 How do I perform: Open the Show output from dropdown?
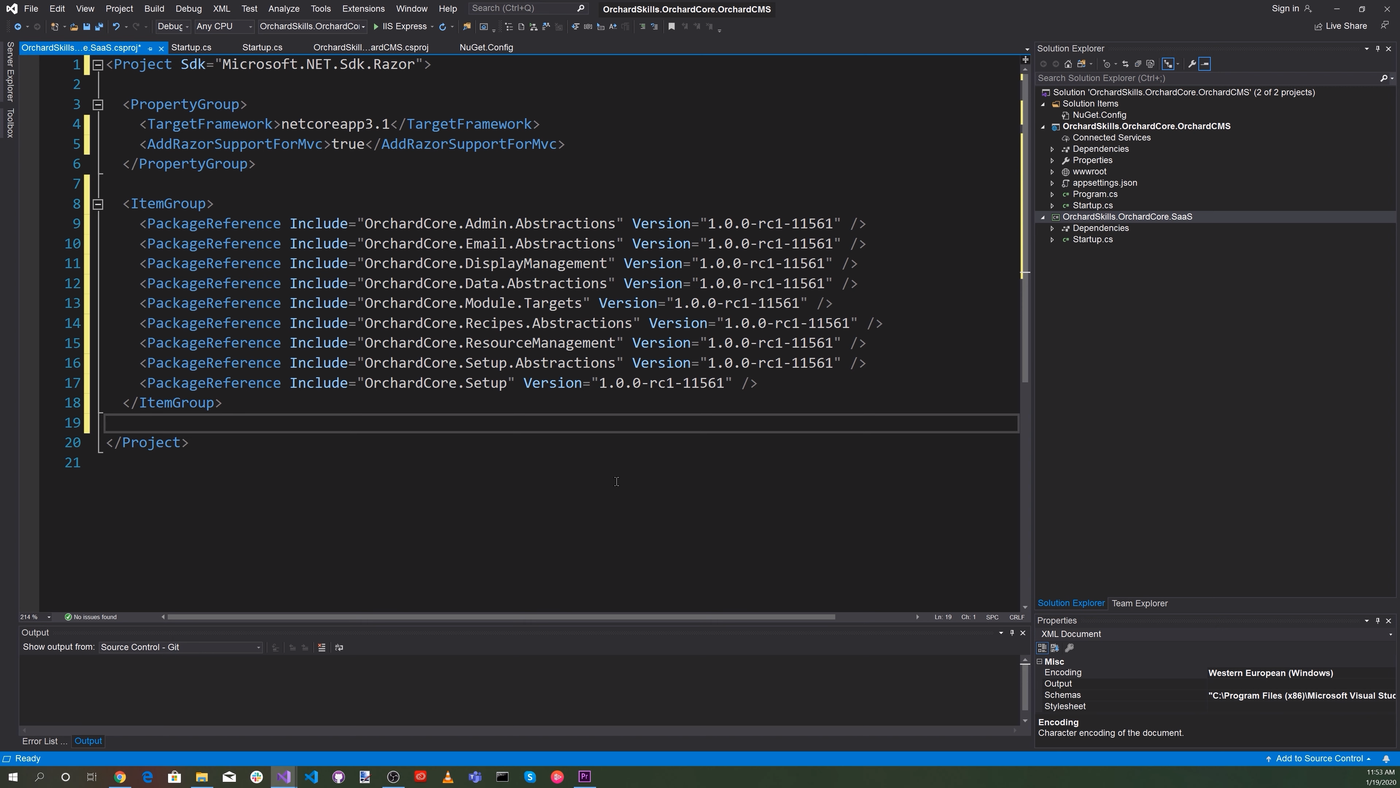click(x=181, y=647)
